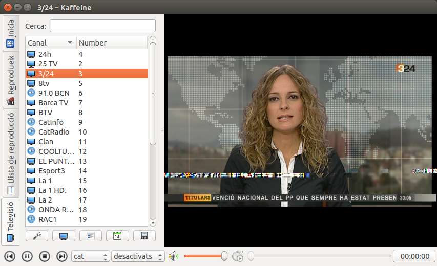Click the monitor icon button below channel list

[64, 236]
